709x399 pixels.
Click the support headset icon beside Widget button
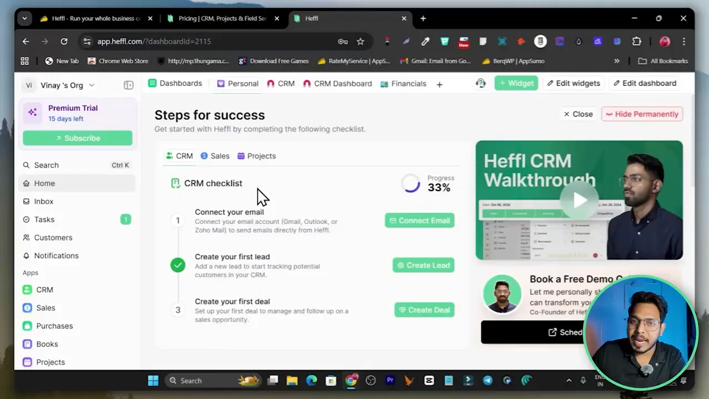pos(480,83)
